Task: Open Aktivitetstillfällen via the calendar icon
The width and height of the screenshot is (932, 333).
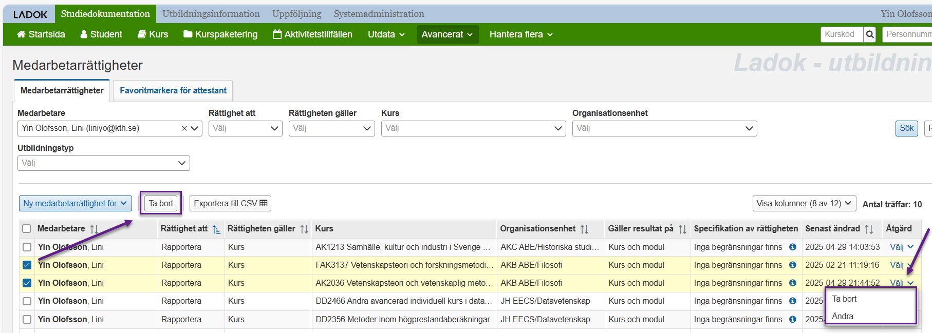Action: point(277,34)
